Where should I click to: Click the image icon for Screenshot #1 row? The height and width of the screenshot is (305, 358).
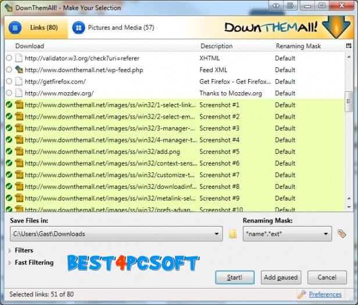[19, 105]
